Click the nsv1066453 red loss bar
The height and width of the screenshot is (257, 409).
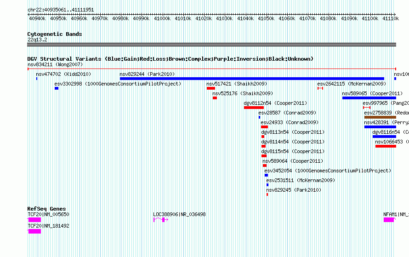386,146
